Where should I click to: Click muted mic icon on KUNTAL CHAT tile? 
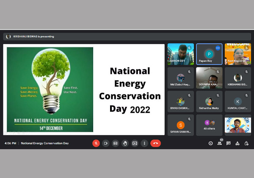click(246, 95)
